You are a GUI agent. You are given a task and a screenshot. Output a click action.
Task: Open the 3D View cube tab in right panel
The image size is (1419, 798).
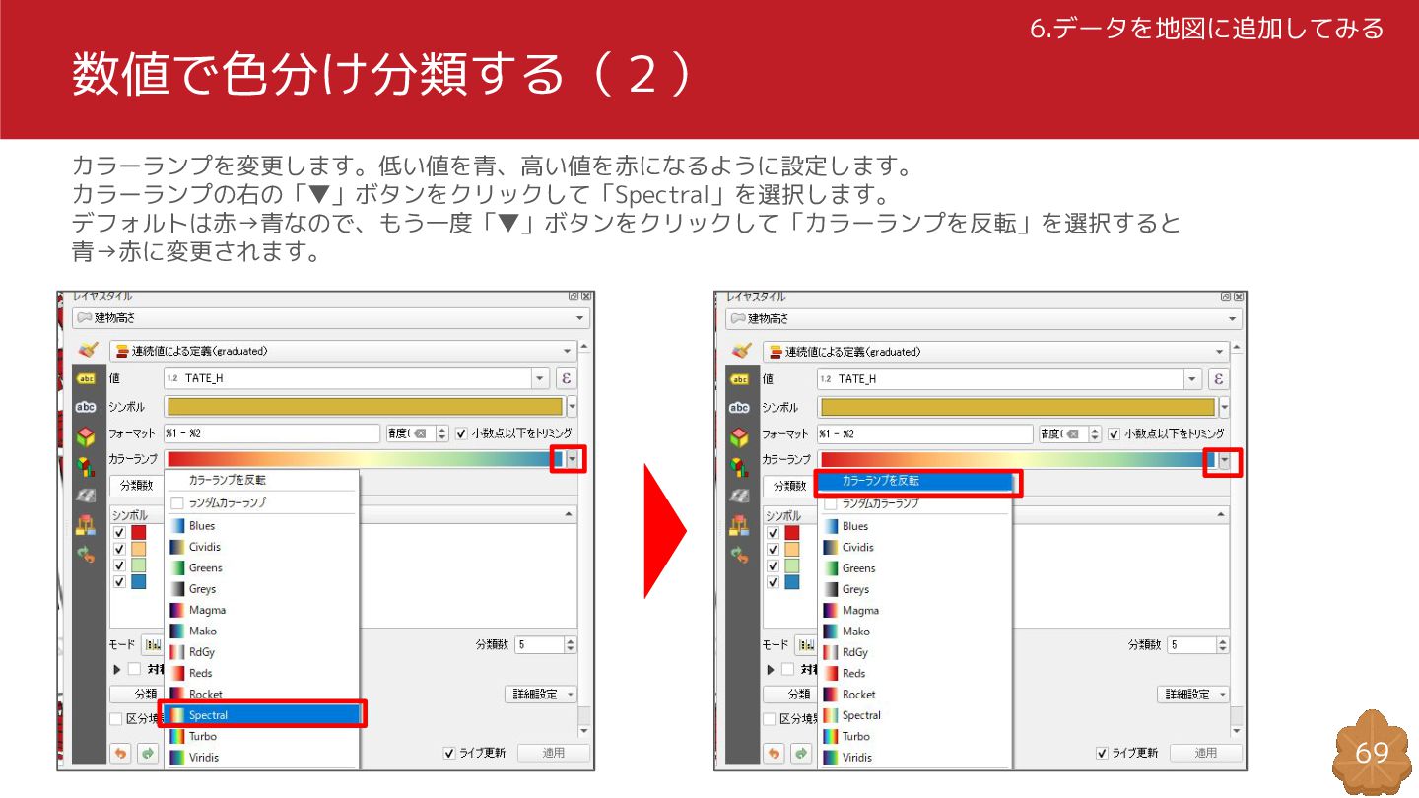tap(740, 437)
